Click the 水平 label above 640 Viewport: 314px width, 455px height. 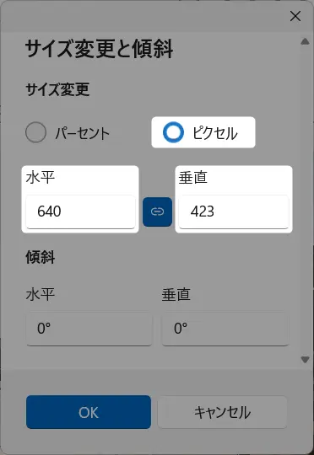41,177
